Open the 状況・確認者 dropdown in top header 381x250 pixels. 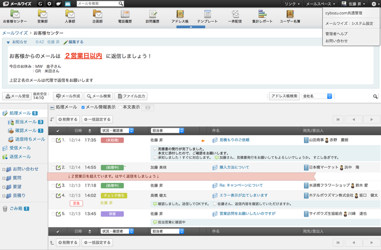point(117,131)
